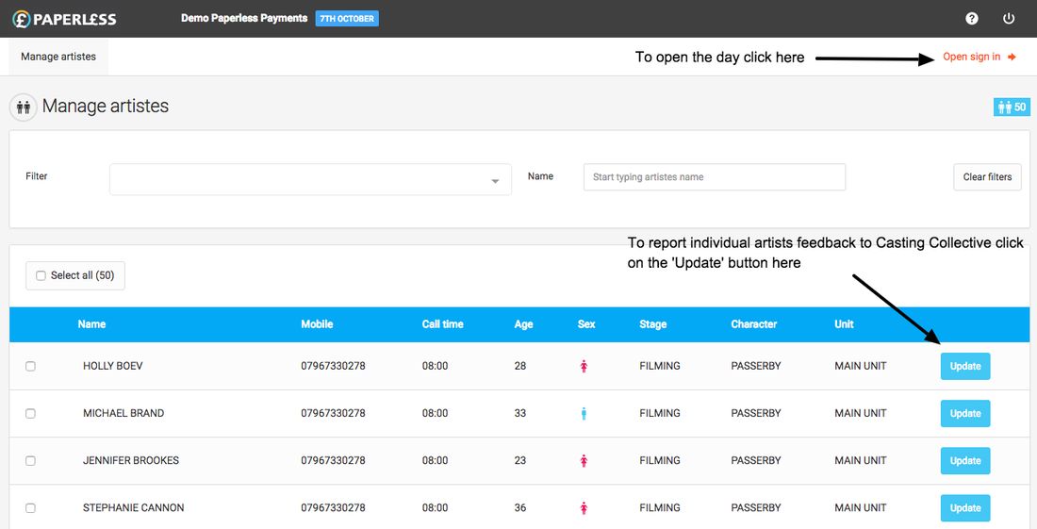Click the Manage artistes heading people icon
The height and width of the screenshot is (529, 1037).
point(23,107)
